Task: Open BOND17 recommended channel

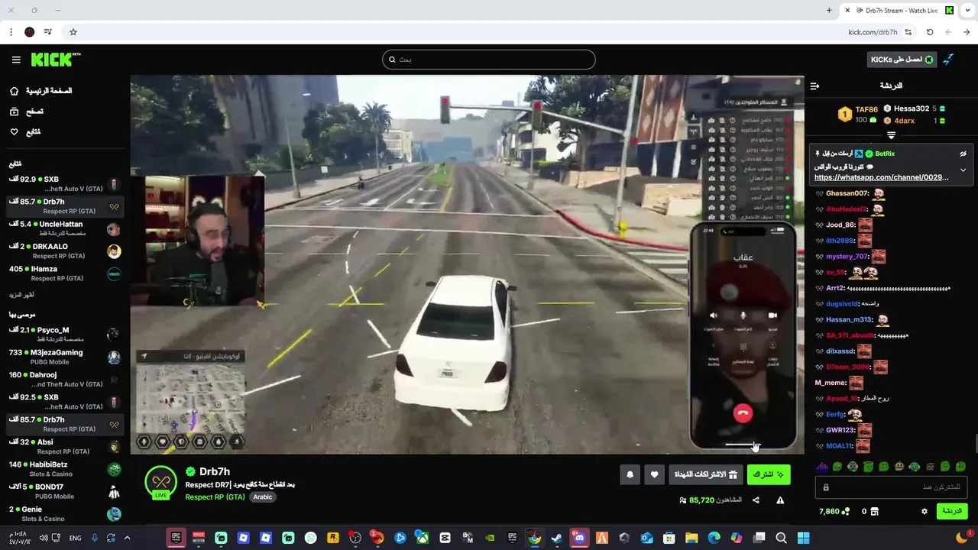Action: pyautogui.click(x=64, y=491)
